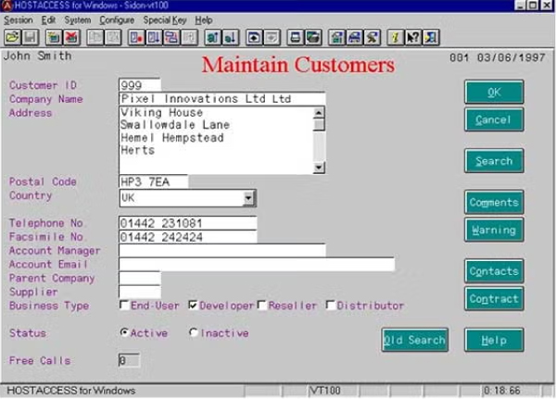Click the open folder toolbar icon

[x=12, y=37]
